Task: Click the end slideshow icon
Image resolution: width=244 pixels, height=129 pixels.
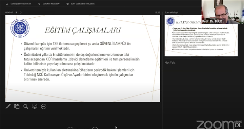Action: click(x=67, y=4)
